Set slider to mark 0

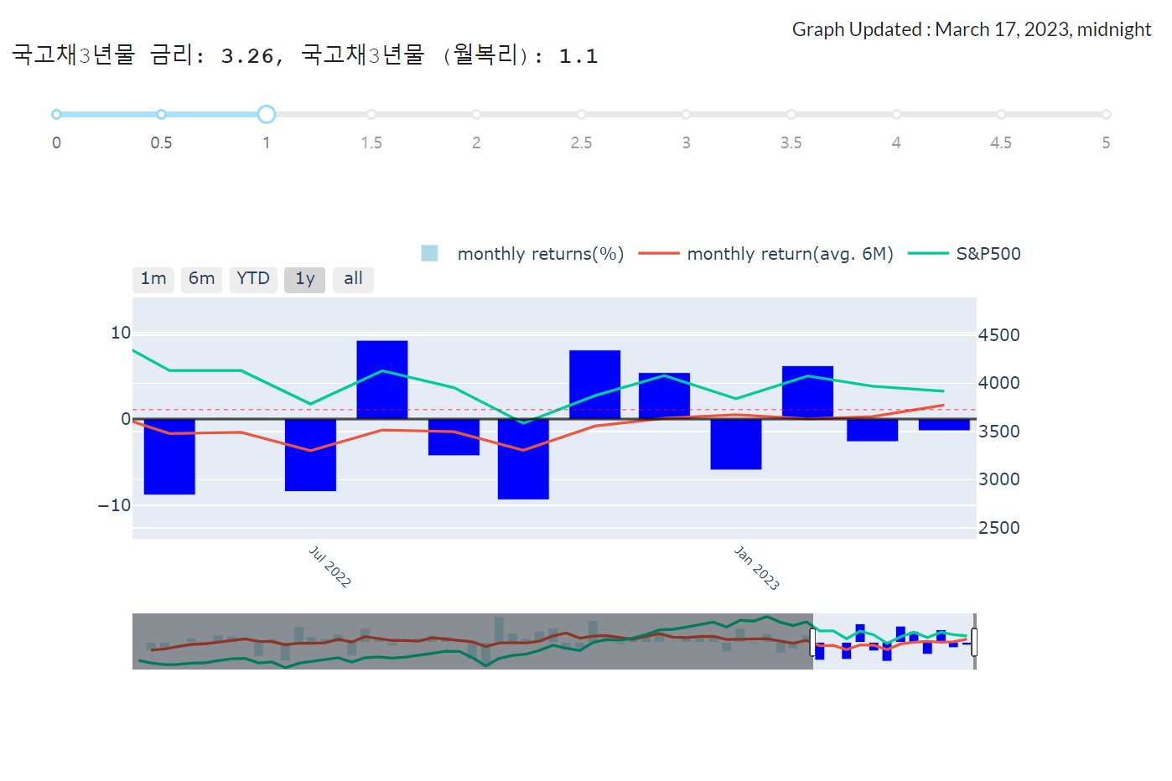(x=56, y=114)
